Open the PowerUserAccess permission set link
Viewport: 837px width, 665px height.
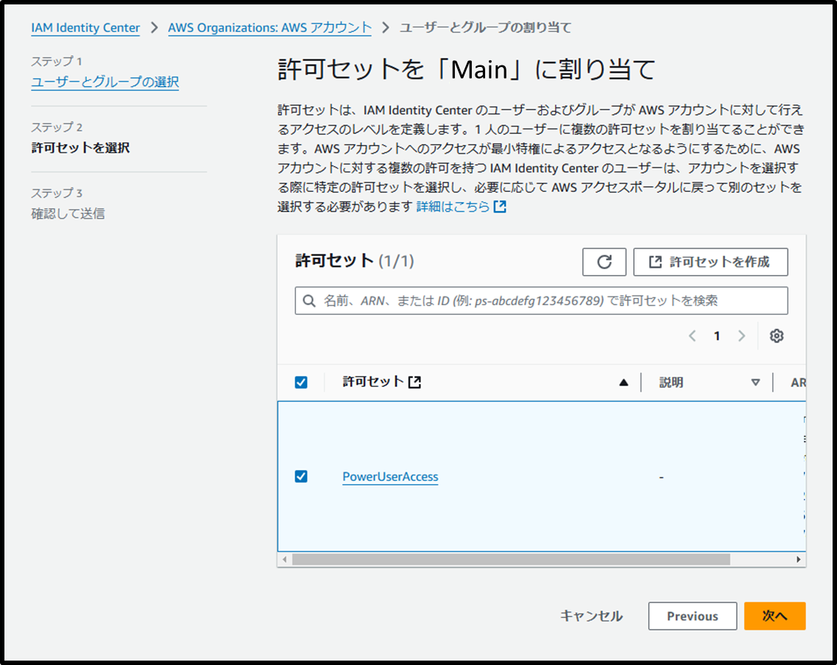point(390,477)
